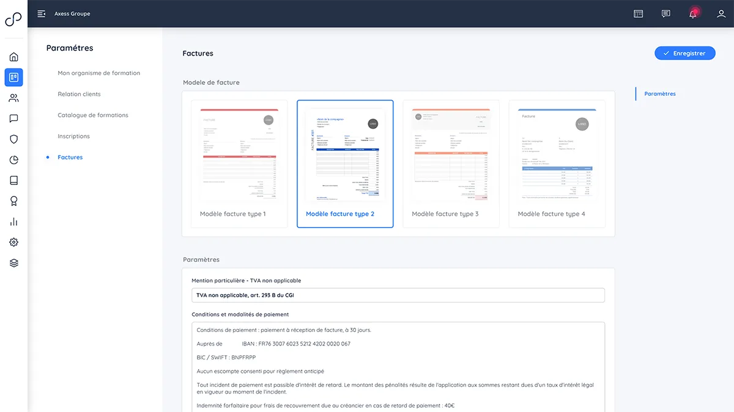
Task: Select the highlighted board icon in sidebar
Action: [x=13, y=78]
